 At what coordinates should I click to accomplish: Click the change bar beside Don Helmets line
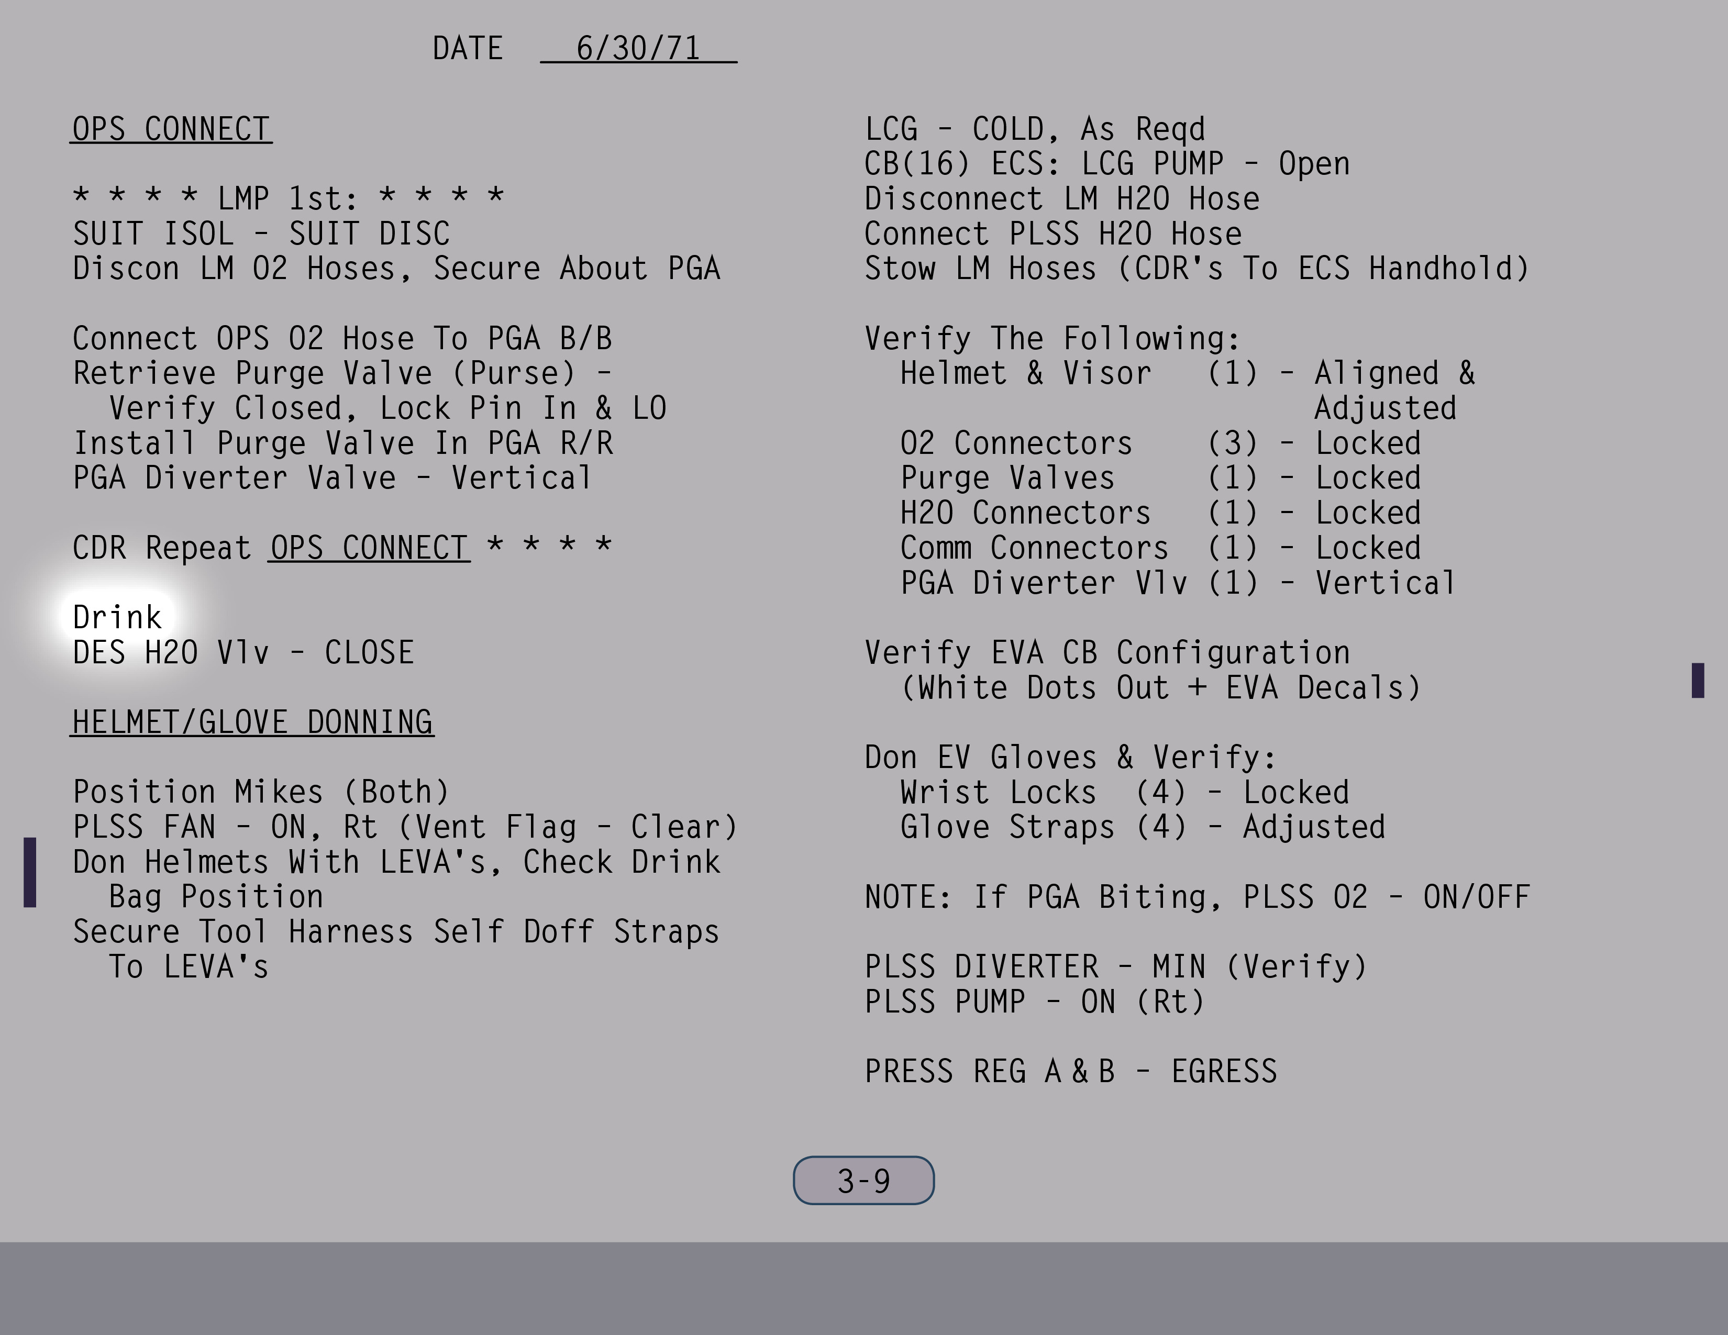point(30,872)
